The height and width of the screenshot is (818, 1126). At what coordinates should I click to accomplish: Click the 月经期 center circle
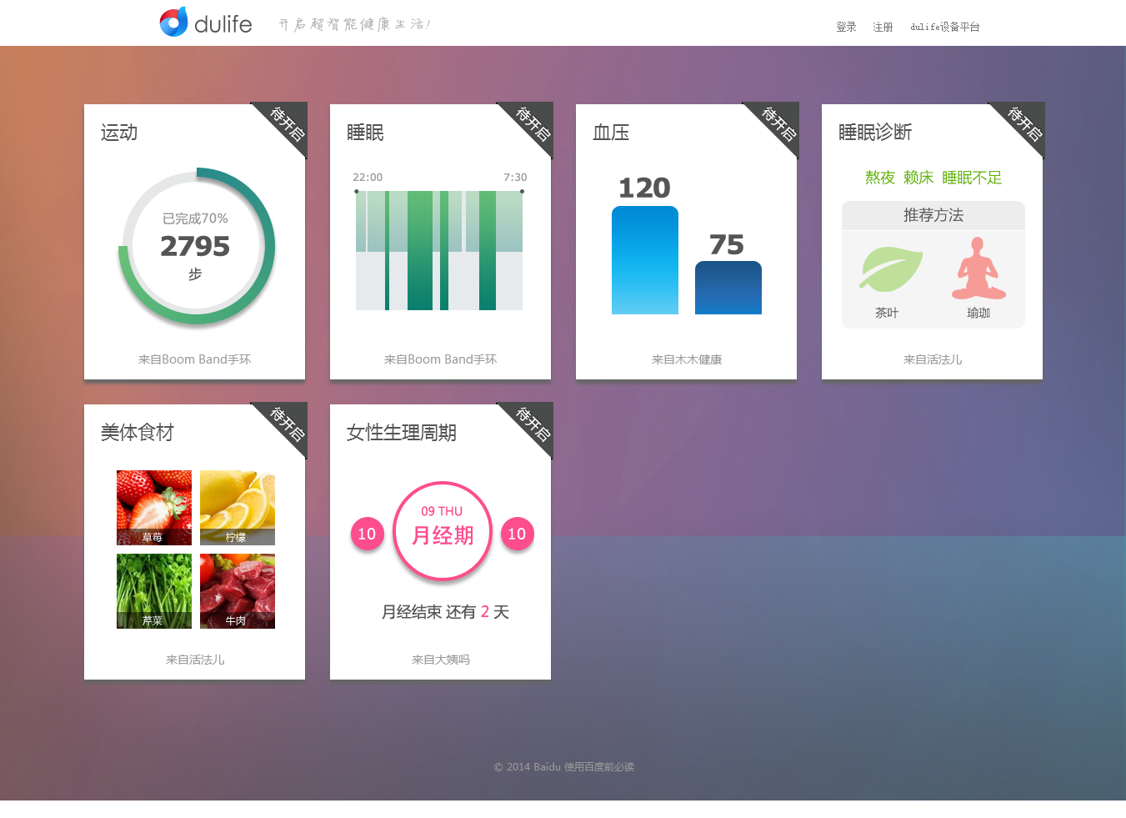(442, 530)
